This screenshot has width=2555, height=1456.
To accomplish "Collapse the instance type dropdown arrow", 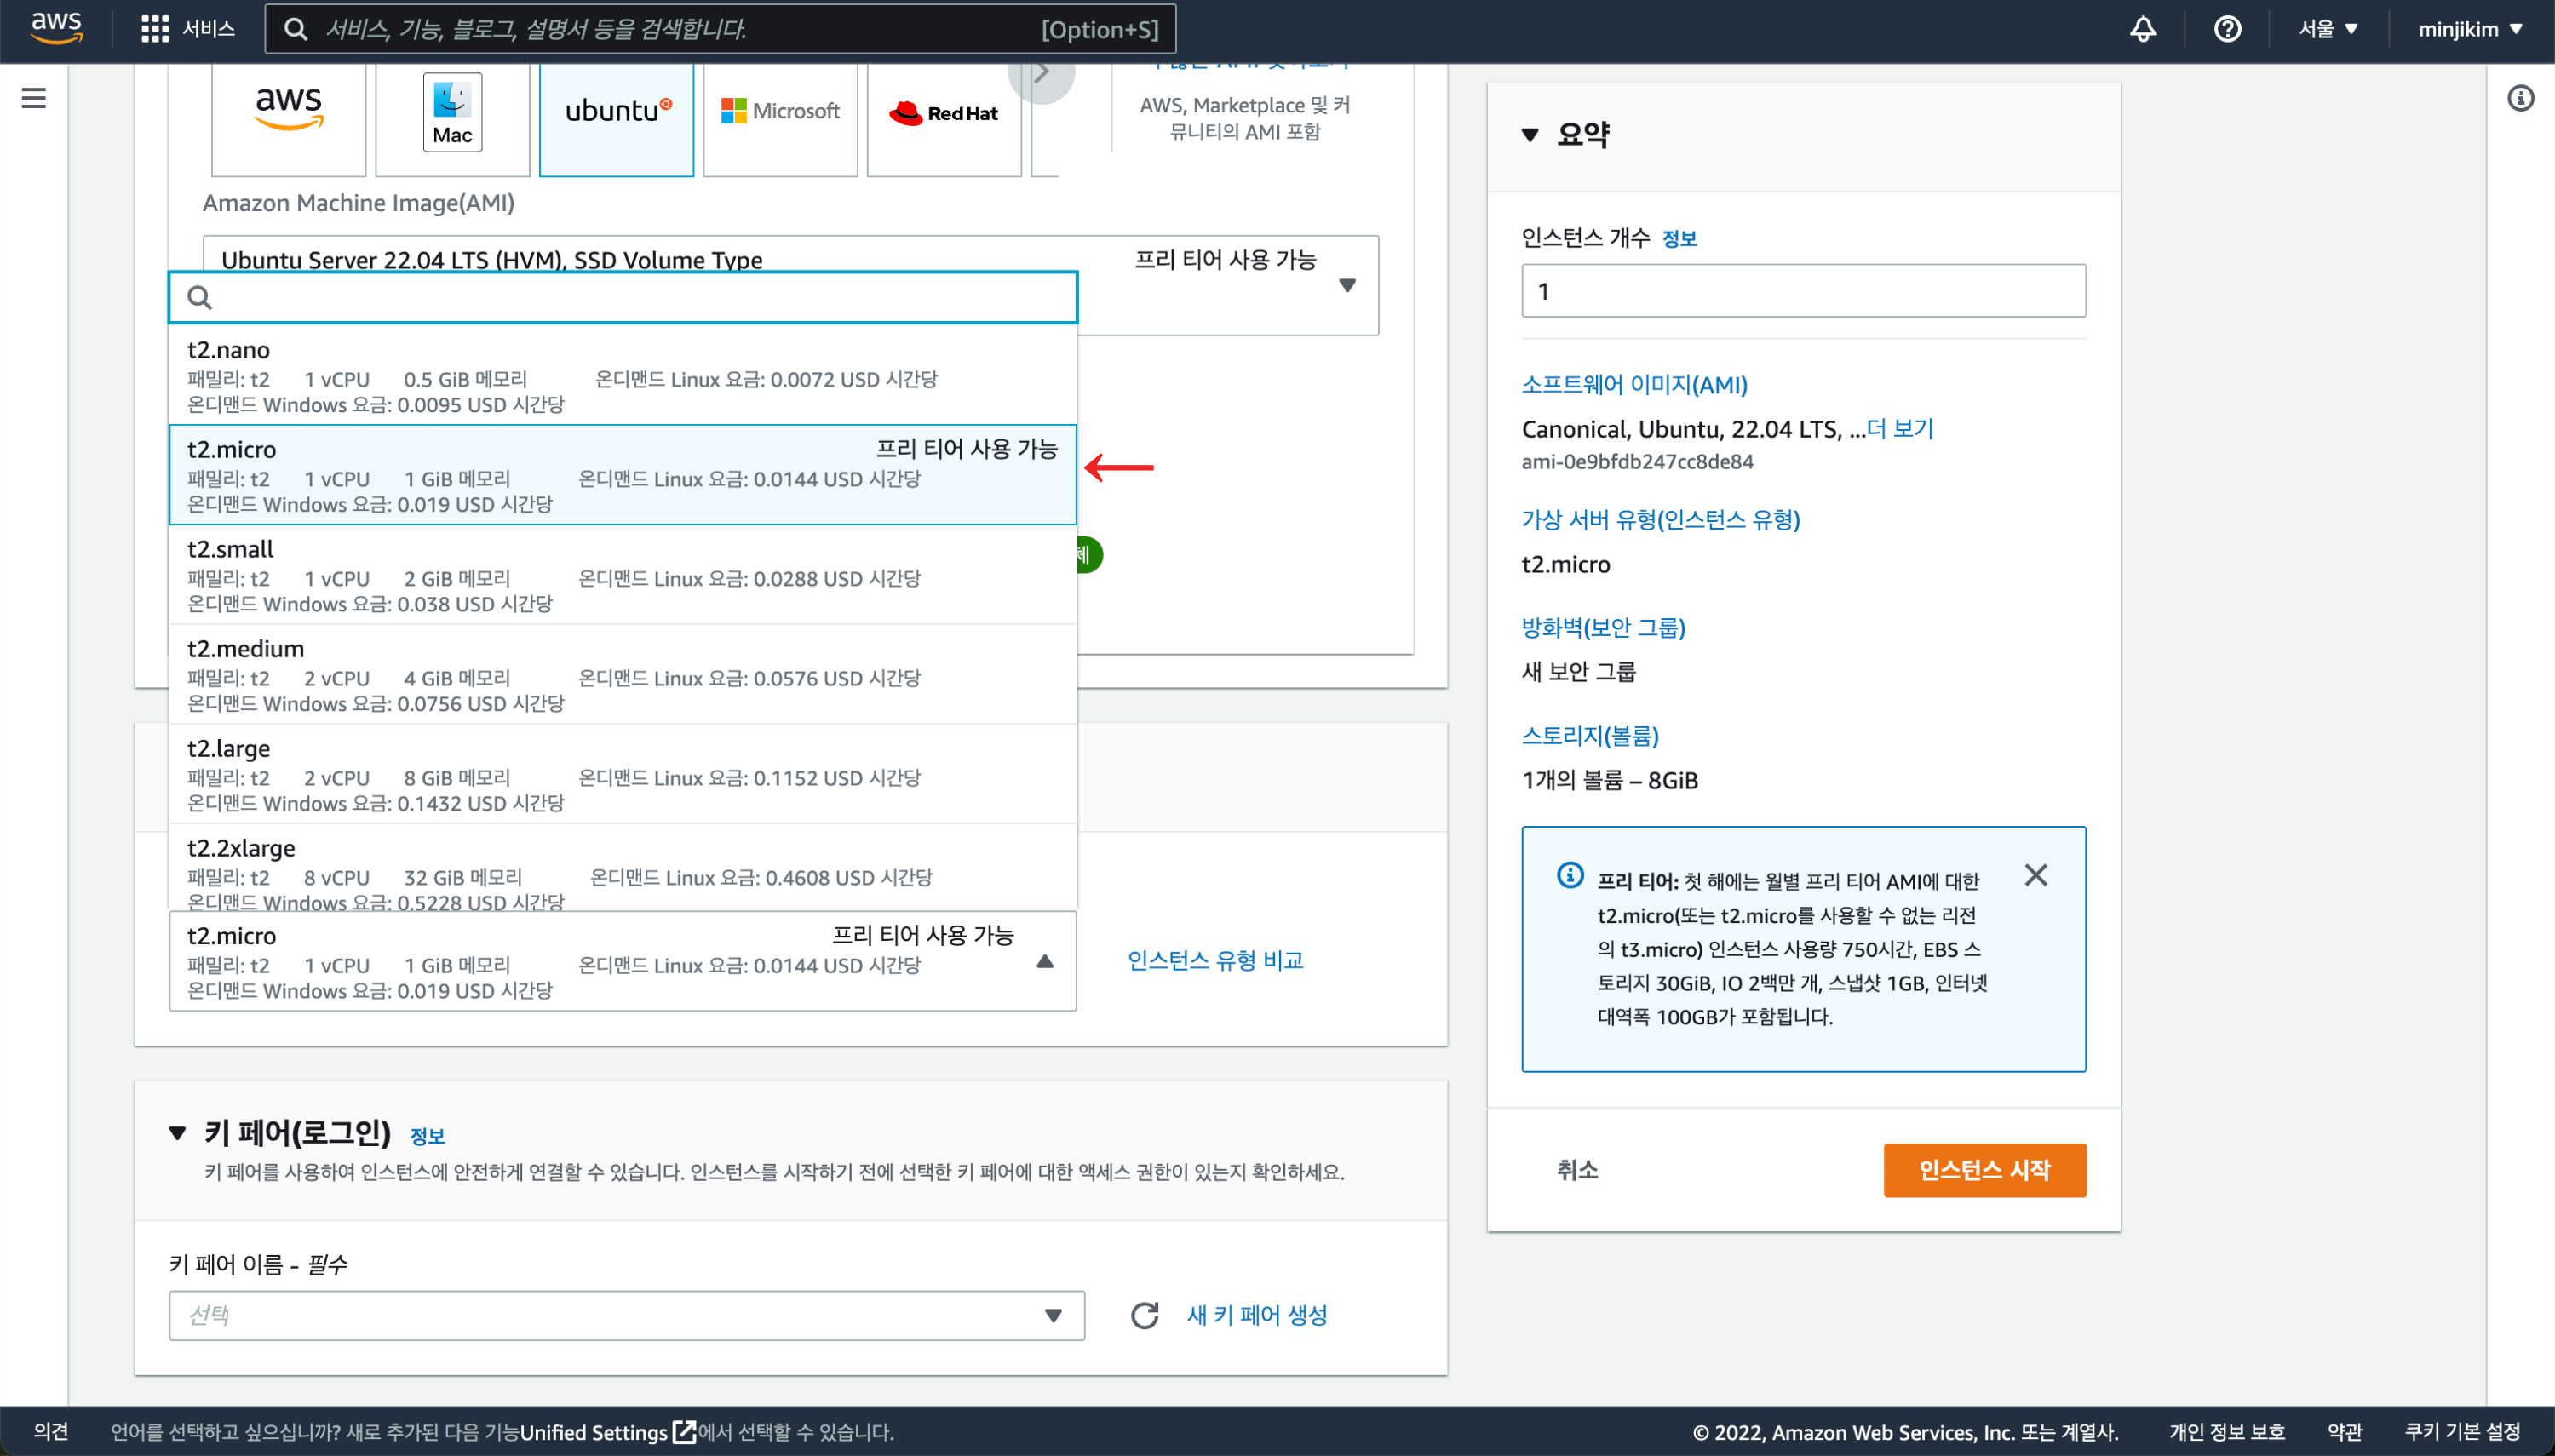I will click(1044, 961).
